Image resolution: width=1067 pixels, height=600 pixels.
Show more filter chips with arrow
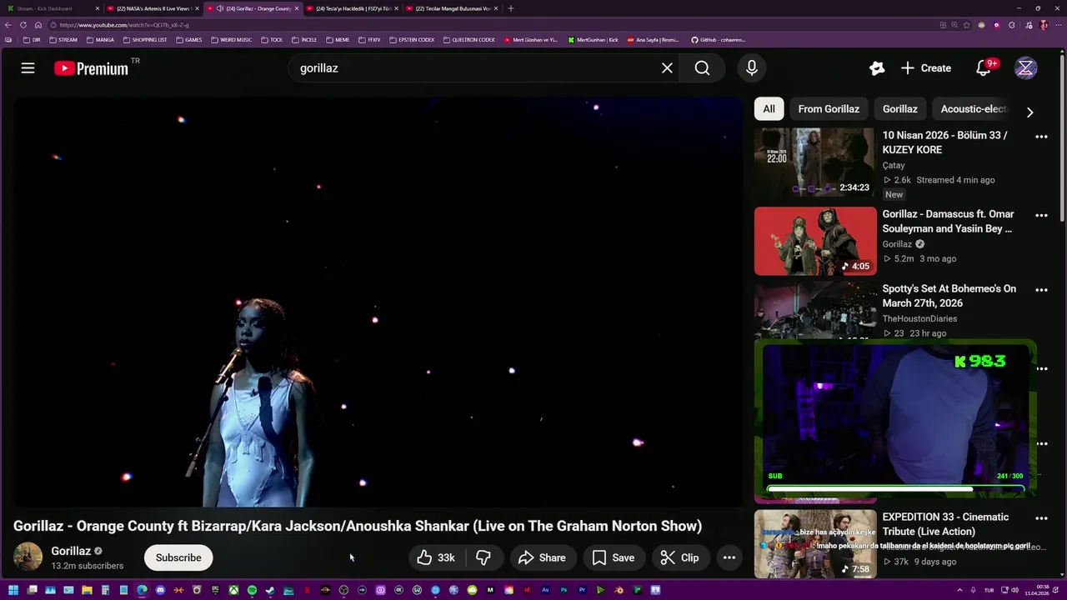point(1029,112)
